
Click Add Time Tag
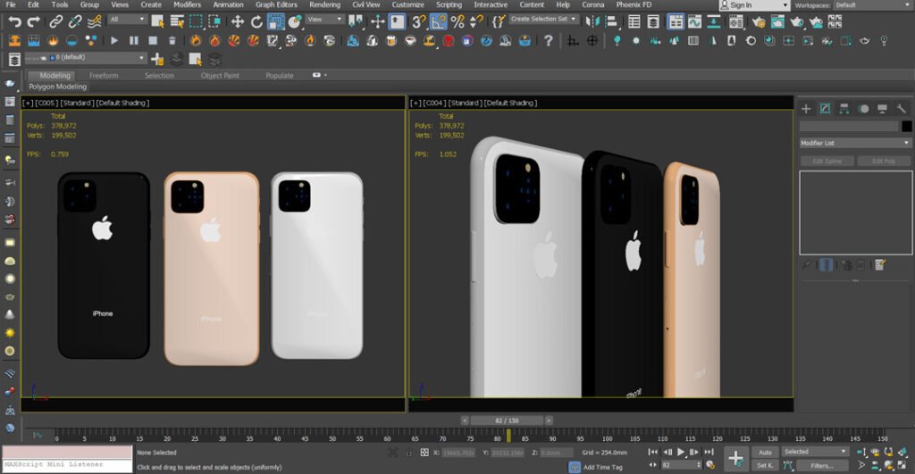pyautogui.click(x=603, y=467)
